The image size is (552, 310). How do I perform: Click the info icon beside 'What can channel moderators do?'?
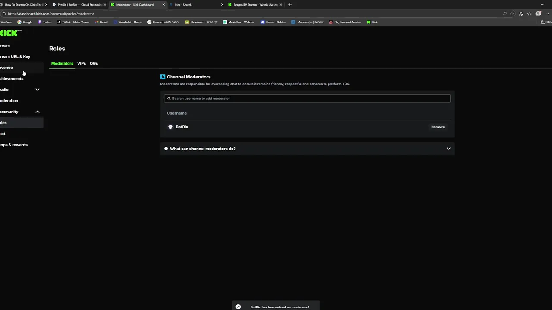coord(166,149)
